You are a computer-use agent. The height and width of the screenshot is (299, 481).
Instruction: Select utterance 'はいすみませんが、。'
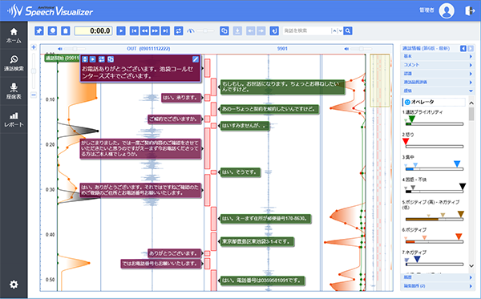[245, 125]
